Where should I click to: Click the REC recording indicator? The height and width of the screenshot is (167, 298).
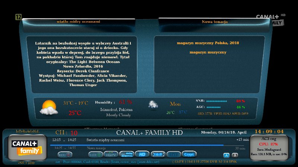(x=65, y=155)
